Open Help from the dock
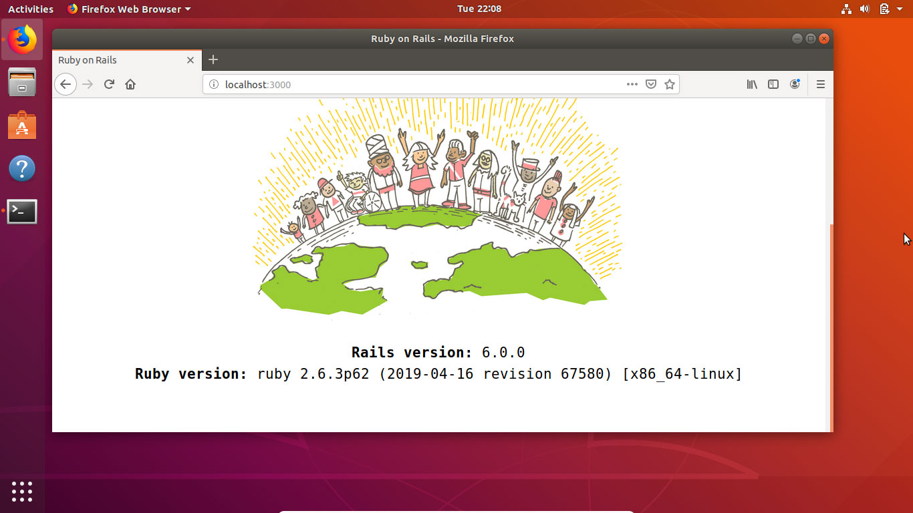 [22, 168]
